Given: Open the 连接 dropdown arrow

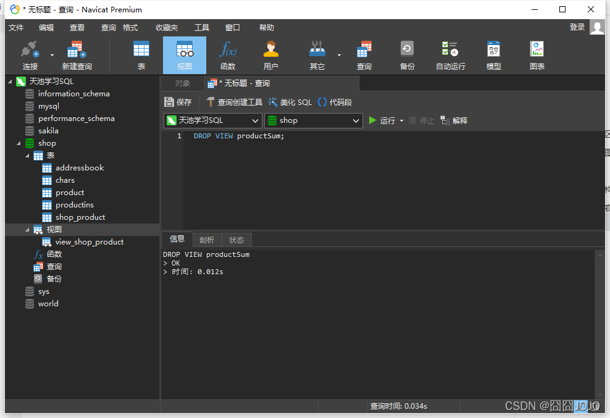Looking at the screenshot, I should pos(52,56).
